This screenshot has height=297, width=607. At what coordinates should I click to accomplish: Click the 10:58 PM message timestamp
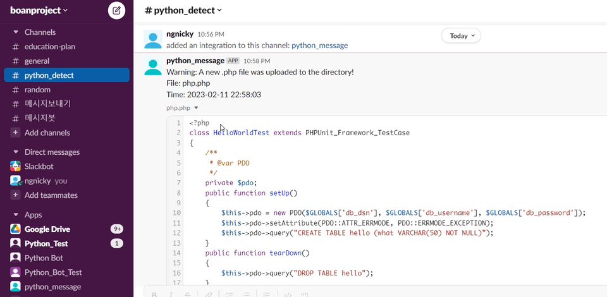pyautogui.click(x=257, y=61)
